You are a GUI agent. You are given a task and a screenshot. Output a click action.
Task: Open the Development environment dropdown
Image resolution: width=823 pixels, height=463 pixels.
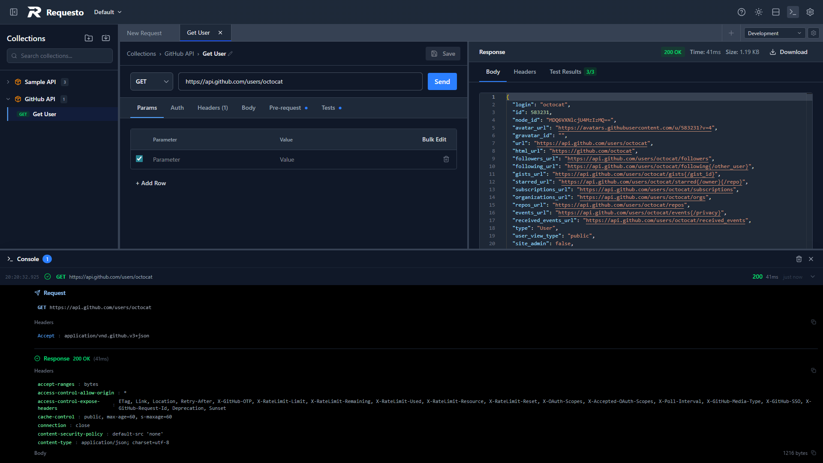point(775,33)
